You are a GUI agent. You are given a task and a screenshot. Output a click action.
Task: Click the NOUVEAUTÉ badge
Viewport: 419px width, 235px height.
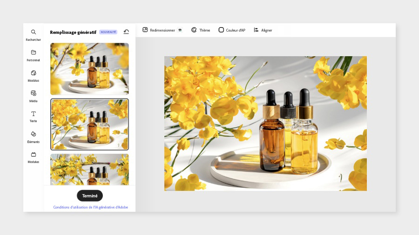[x=108, y=32]
